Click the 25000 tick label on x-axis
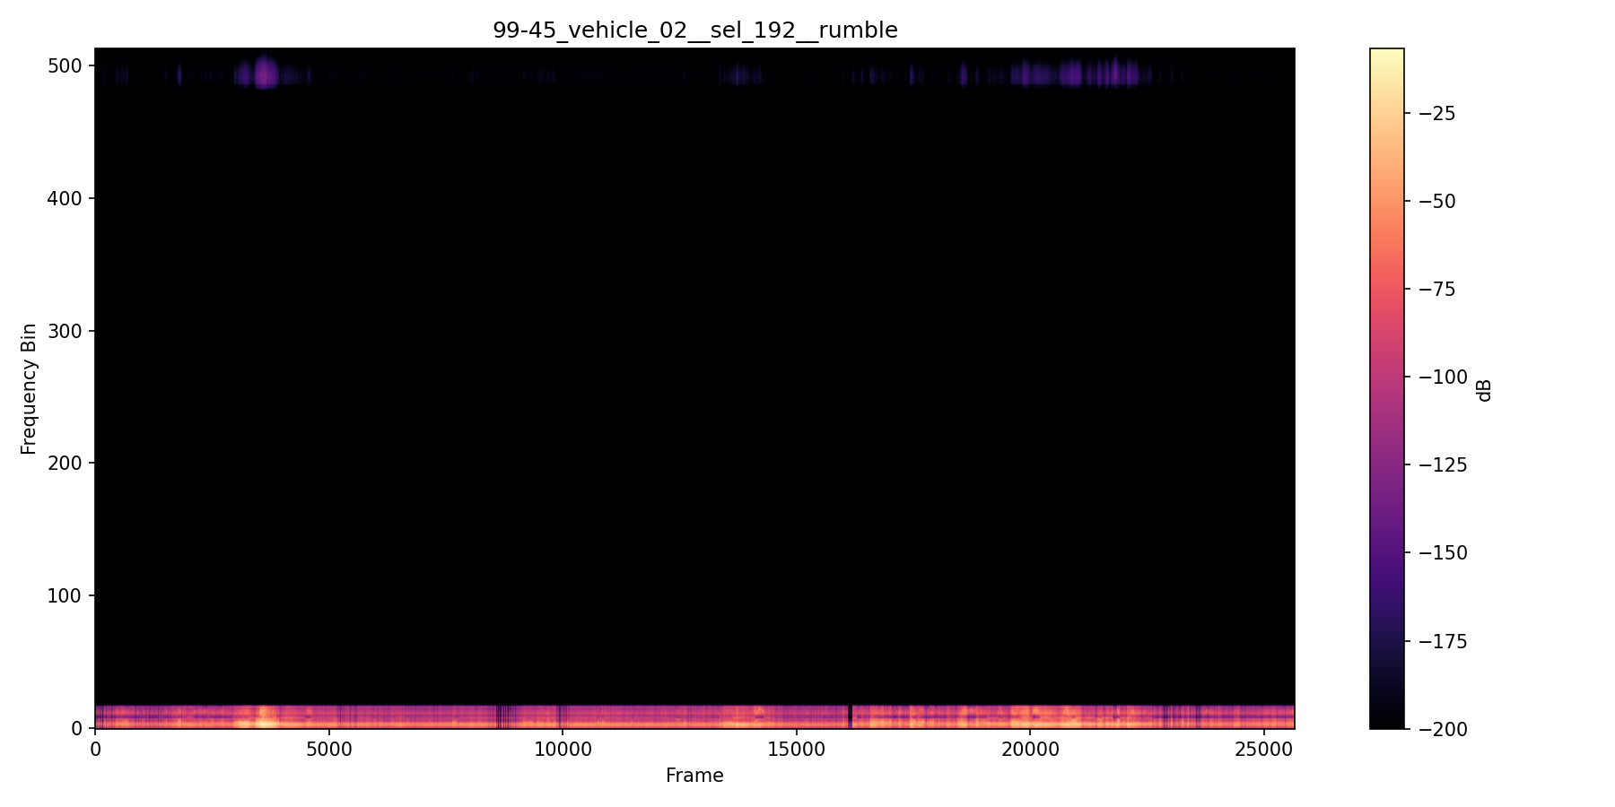1615x807 pixels. point(1264,747)
